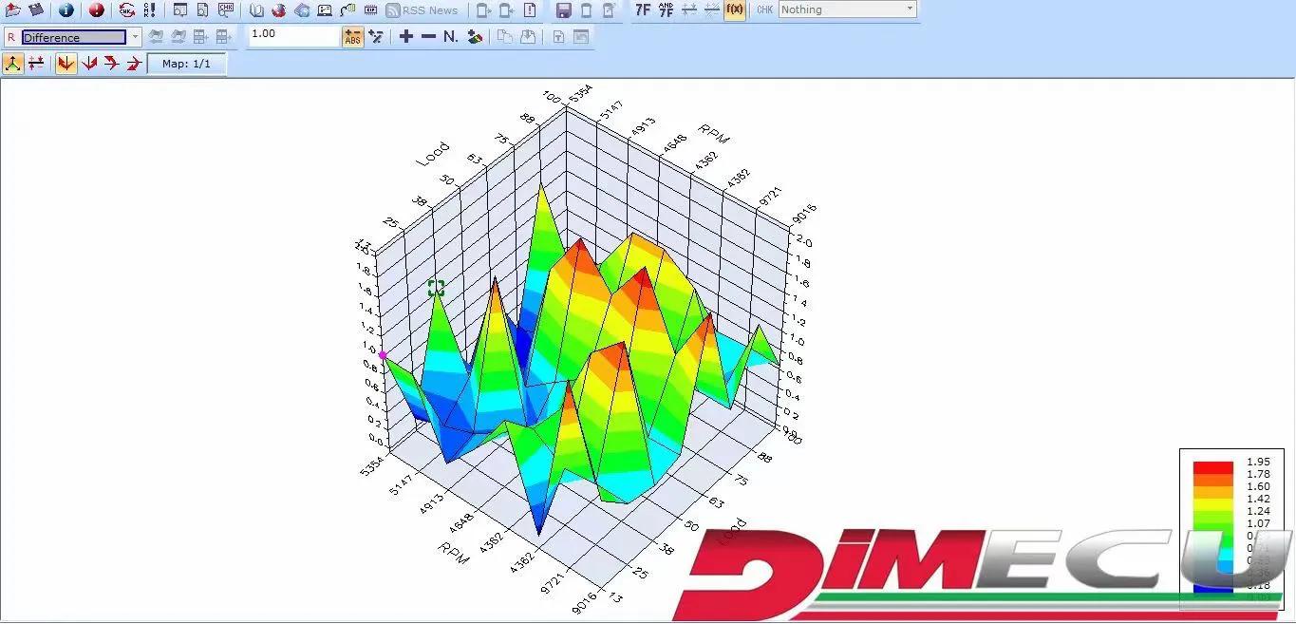Viewport: 1296px width, 624px height.
Task: Click the color palette icon
Action: point(475,36)
